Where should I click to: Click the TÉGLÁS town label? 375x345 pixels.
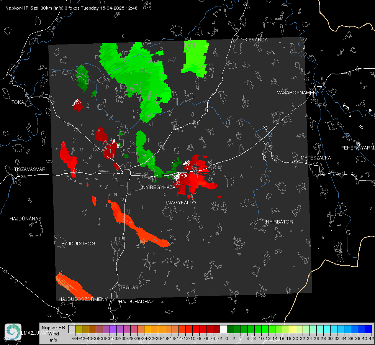coord(129,287)
